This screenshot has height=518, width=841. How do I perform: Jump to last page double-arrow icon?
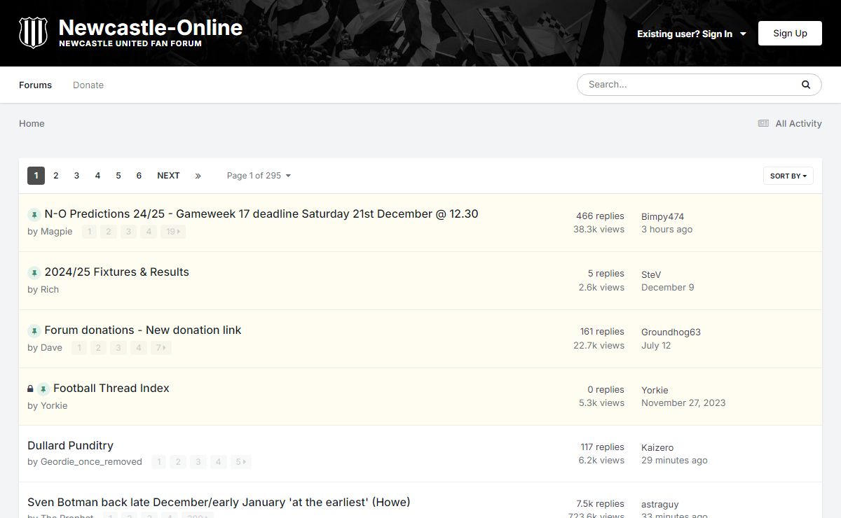198,176
